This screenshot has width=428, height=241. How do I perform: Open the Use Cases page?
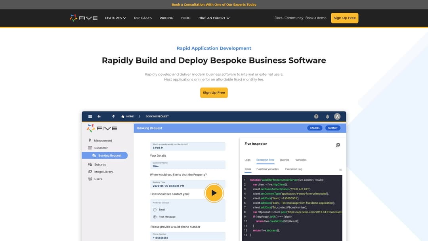tap(143, 18)
